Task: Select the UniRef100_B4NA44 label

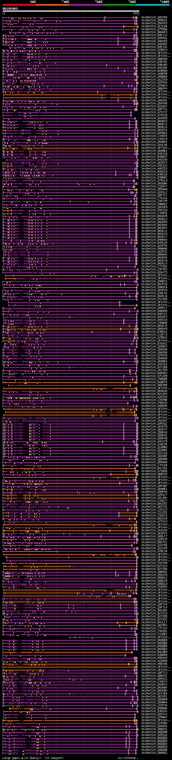Action: pyautogui.click(x=154, y=240)
